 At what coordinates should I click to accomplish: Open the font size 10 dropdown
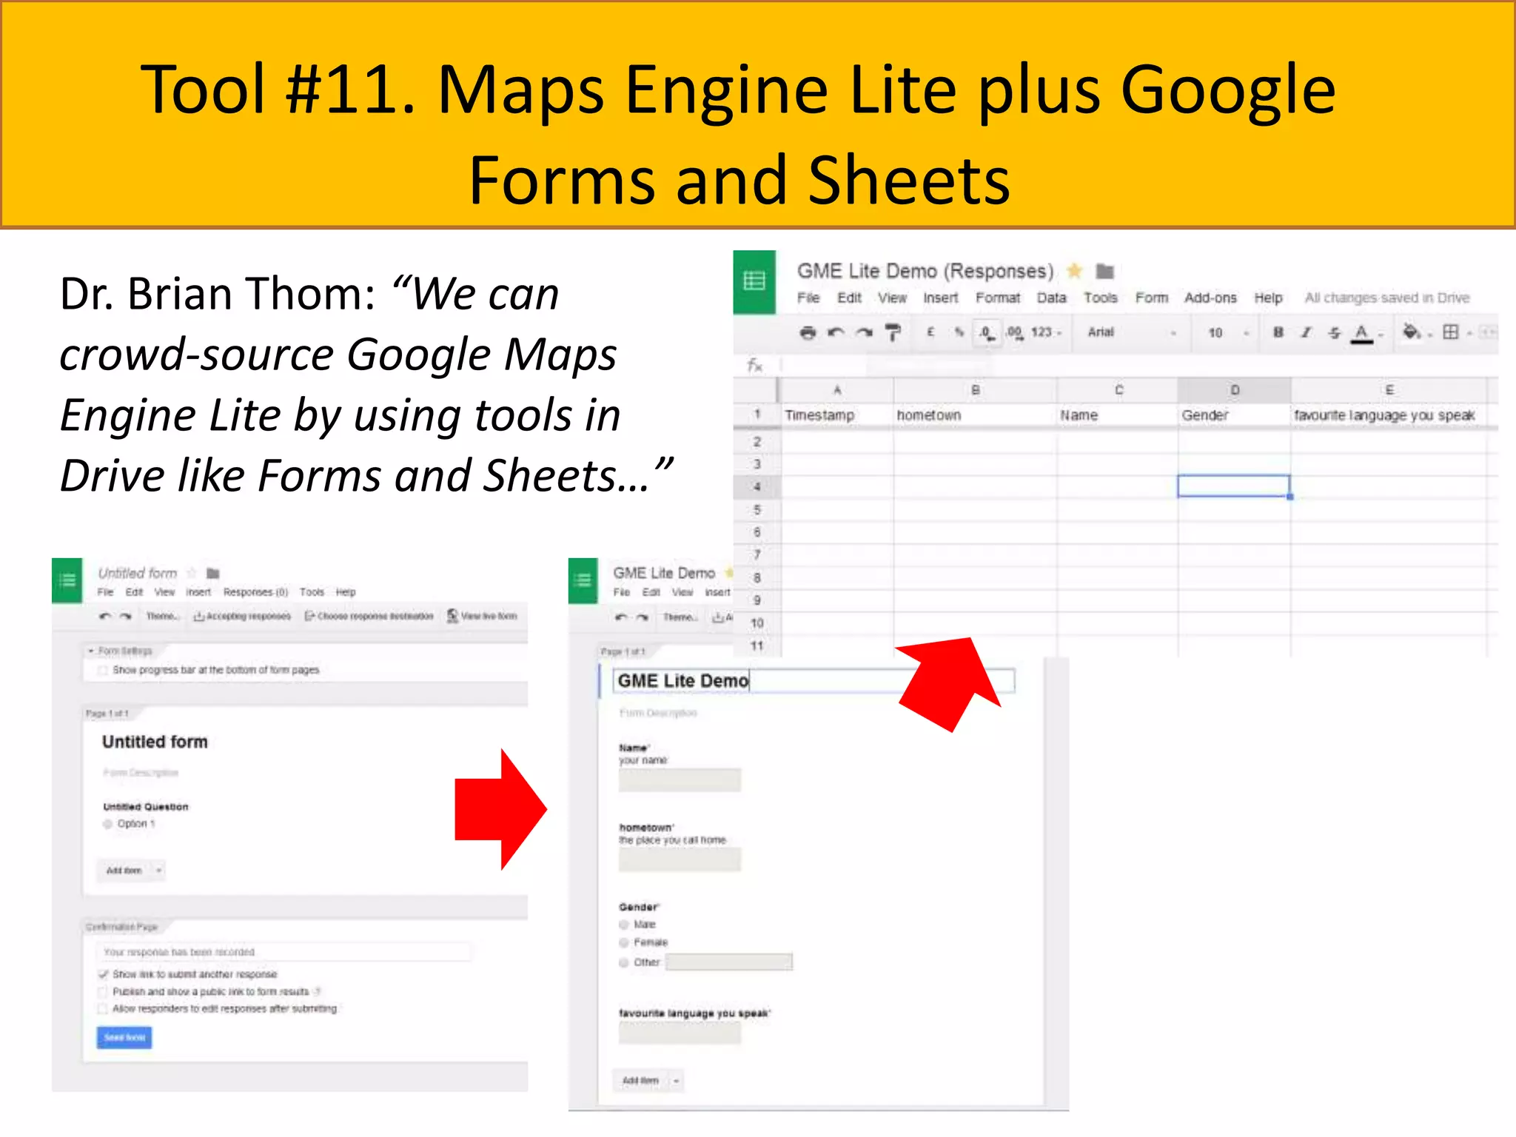coord(1229,332)
